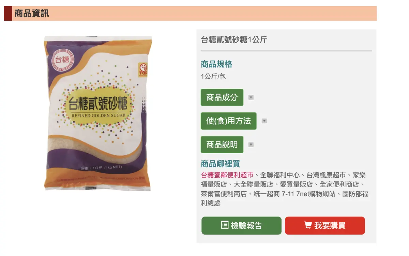409x256 pixels.
Task: Click the red 我要購買 buy button
Action: [325, 225]
